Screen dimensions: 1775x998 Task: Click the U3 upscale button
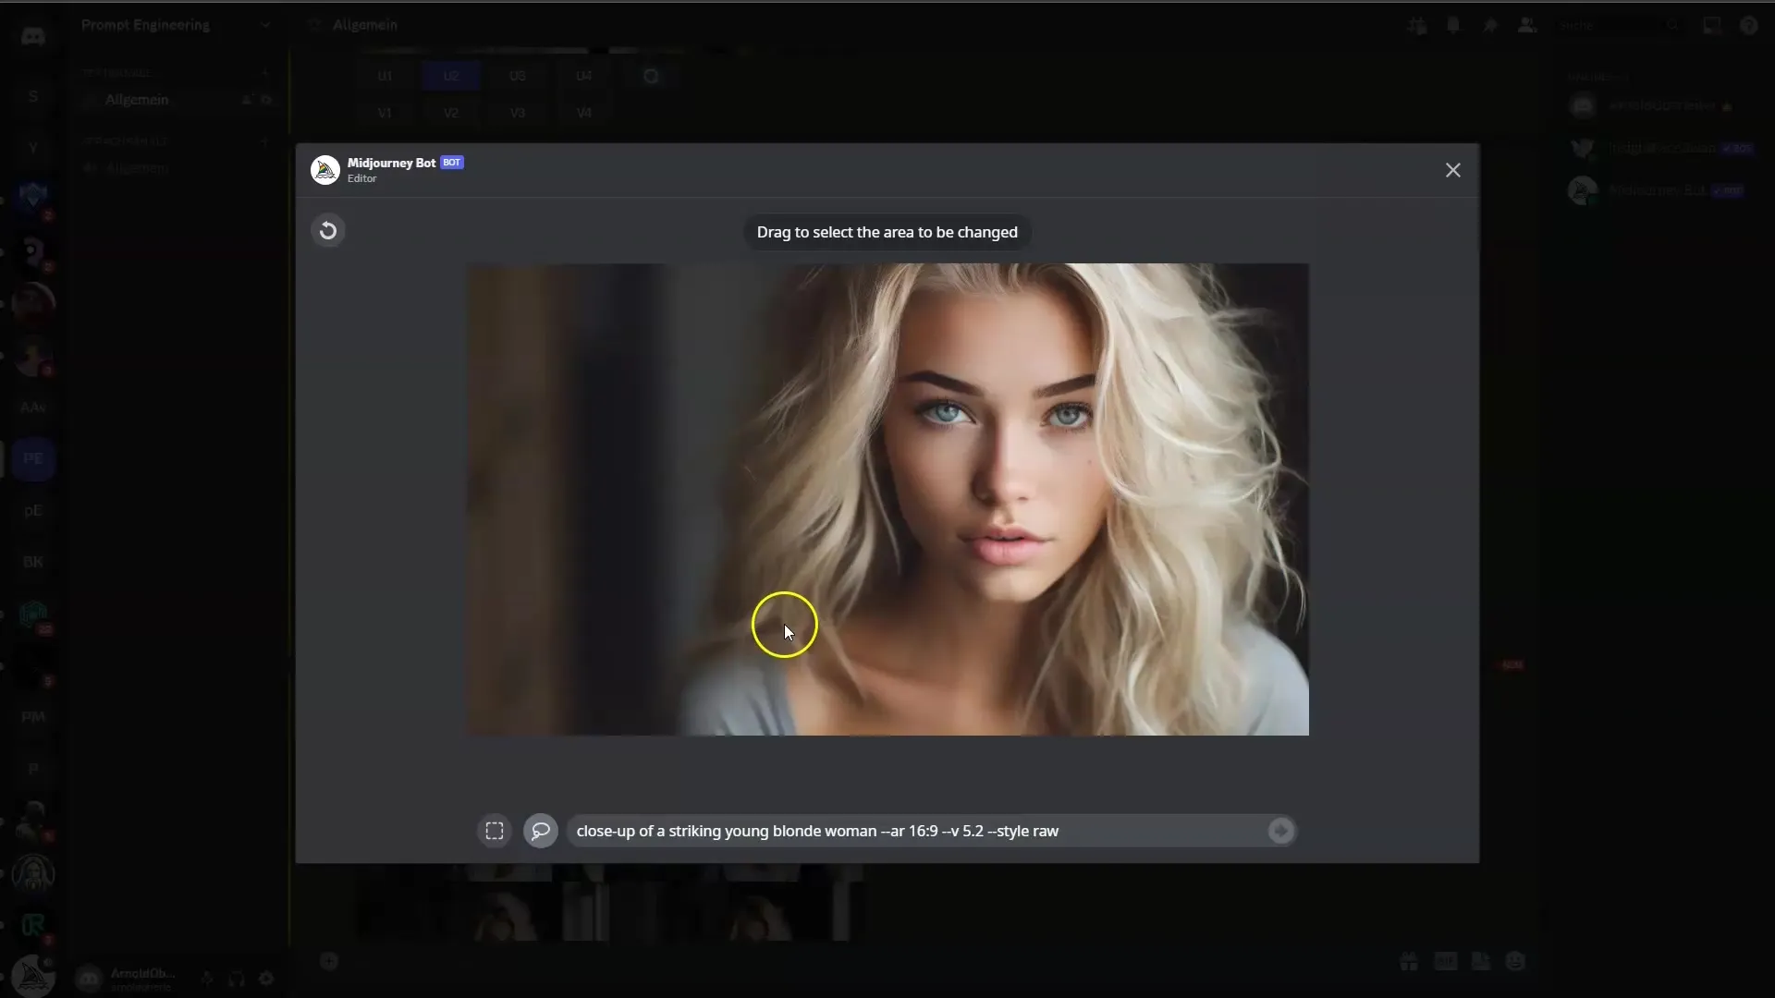[518, 76]
